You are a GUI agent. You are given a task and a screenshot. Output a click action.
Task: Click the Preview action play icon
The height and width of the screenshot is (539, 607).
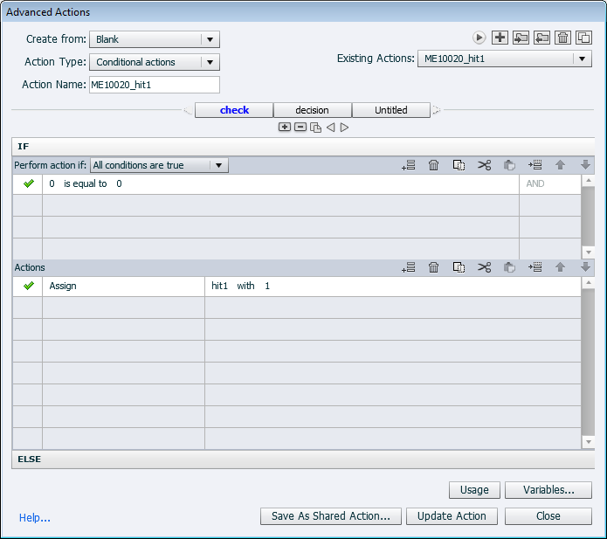click(x=479, y=38)
